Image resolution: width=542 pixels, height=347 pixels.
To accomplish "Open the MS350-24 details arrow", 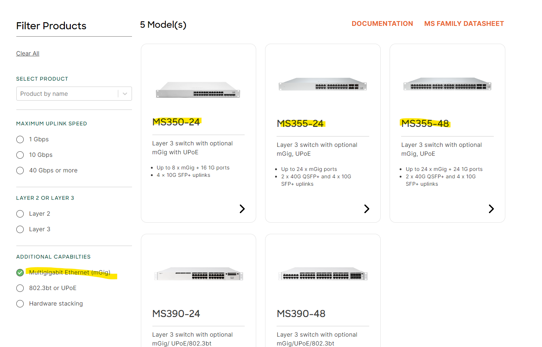I will click(242, 209).
